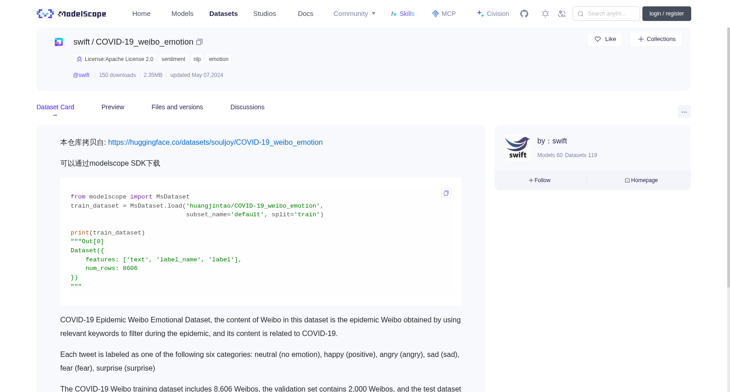Viewport: 730px width, 392px height.
Task: Open swift Homepage
Action: [x=641, y=180]
